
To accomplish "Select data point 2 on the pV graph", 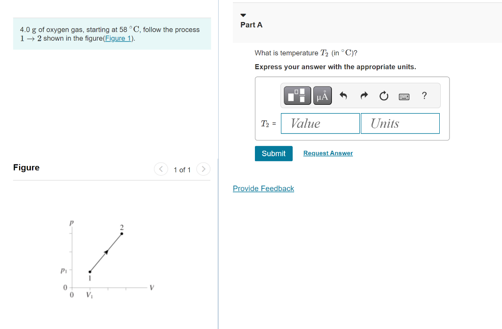I will tap(120, 234).
